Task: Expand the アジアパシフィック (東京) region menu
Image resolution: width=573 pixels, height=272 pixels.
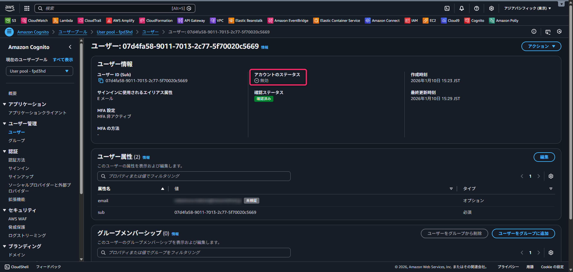Action: click(x=527, y=8)
